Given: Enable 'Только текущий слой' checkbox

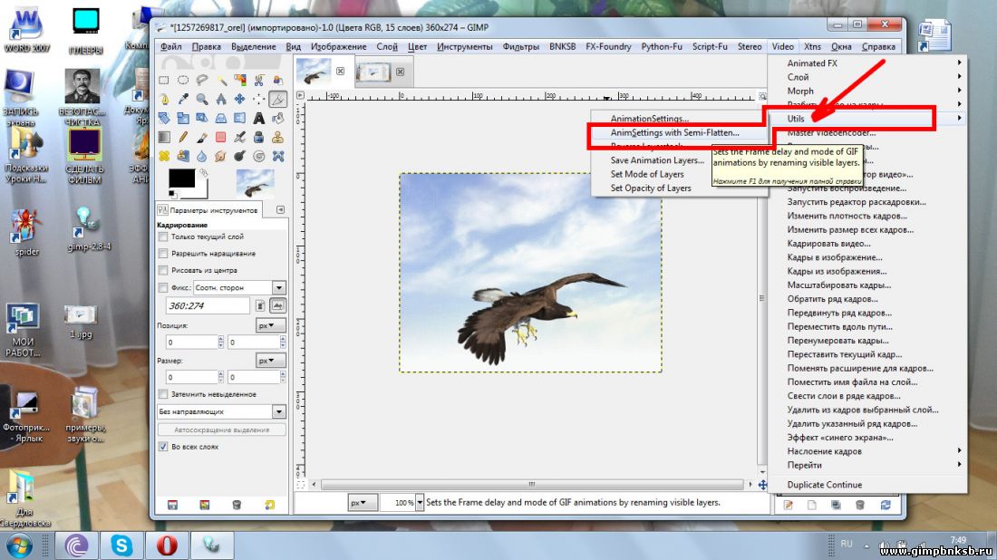Looking at the screenshot, I should 163,237.
